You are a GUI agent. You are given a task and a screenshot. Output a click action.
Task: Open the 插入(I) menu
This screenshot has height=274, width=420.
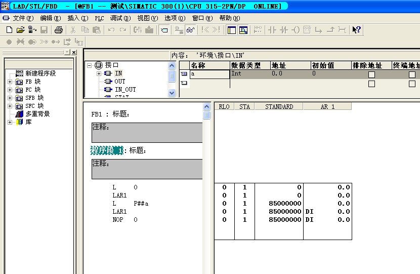78,18
